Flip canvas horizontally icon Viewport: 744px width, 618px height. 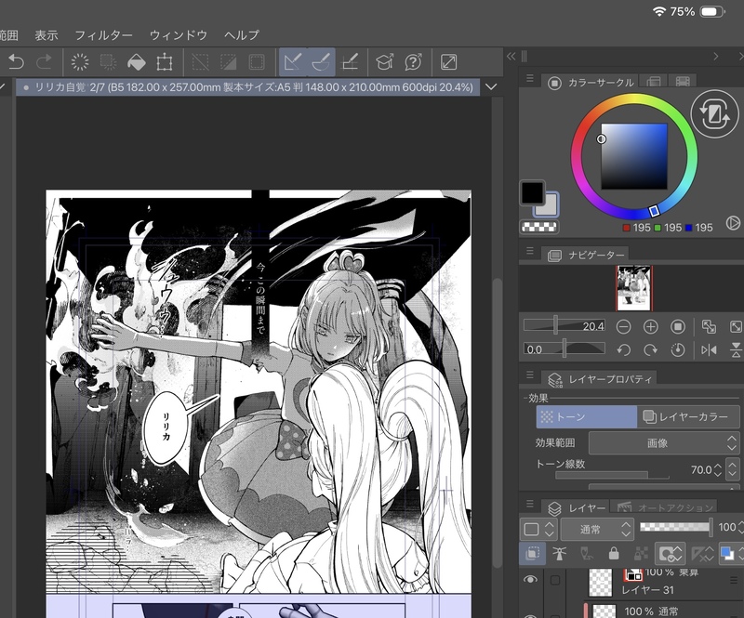pos(709,350)
